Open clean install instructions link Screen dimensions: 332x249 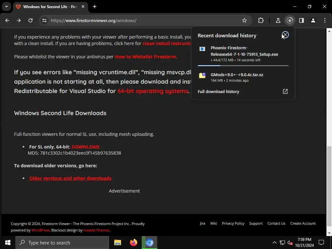[167, 43]
